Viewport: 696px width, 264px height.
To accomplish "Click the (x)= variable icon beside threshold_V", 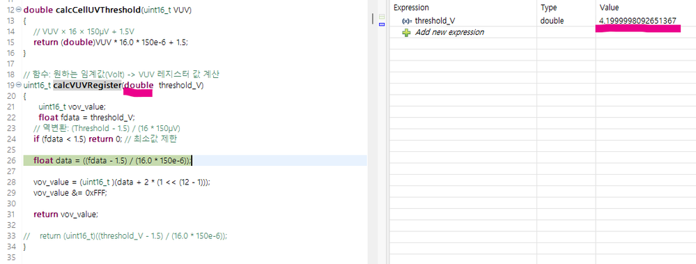I will [x=407, y=21].
